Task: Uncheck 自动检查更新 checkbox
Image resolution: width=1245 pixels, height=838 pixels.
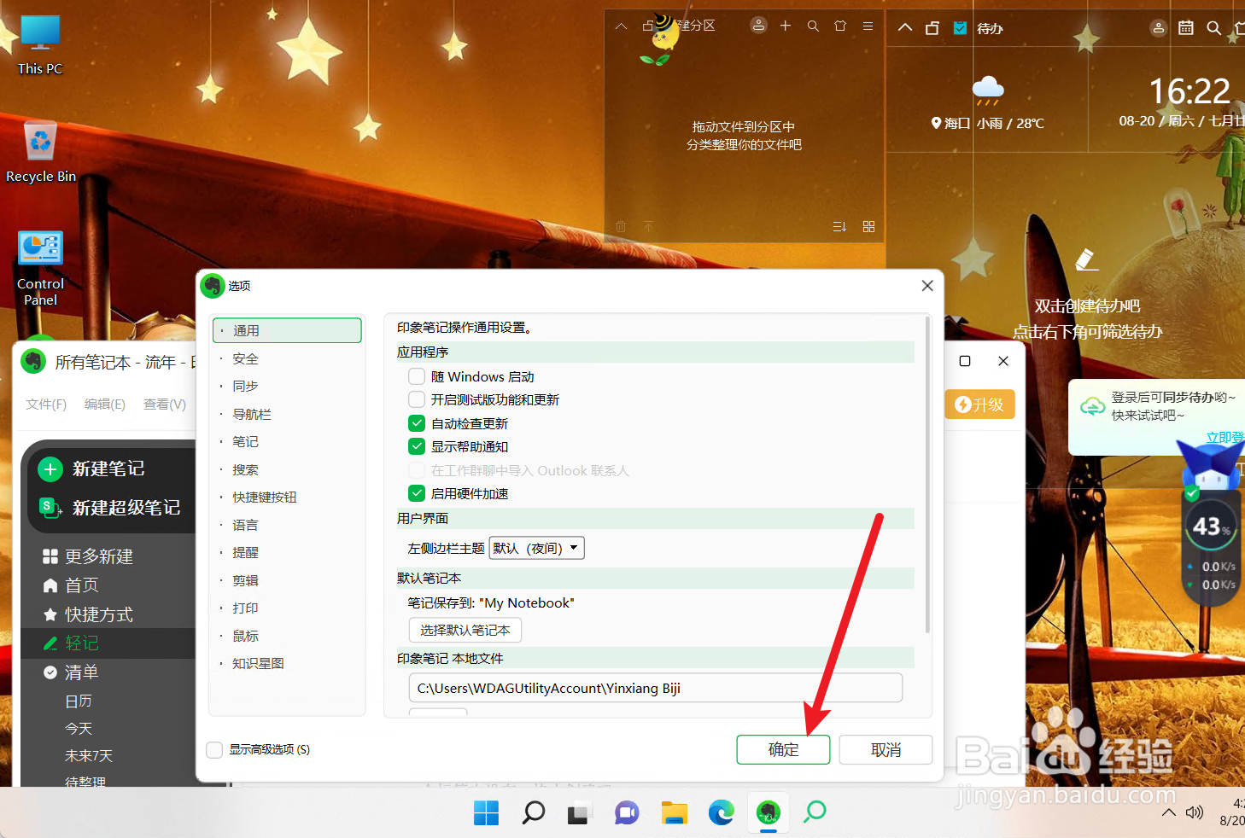Action: (417, 423)
